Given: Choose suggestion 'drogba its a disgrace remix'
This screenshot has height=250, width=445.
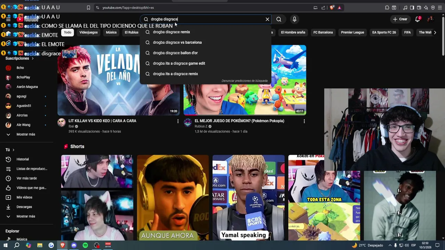Looking at the screenshot, I should pos(205,74).
